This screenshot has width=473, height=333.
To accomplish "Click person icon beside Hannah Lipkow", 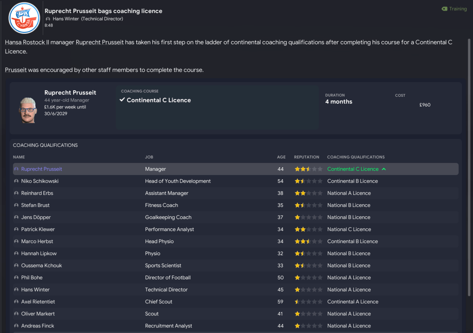I will [x=17, y=253].
